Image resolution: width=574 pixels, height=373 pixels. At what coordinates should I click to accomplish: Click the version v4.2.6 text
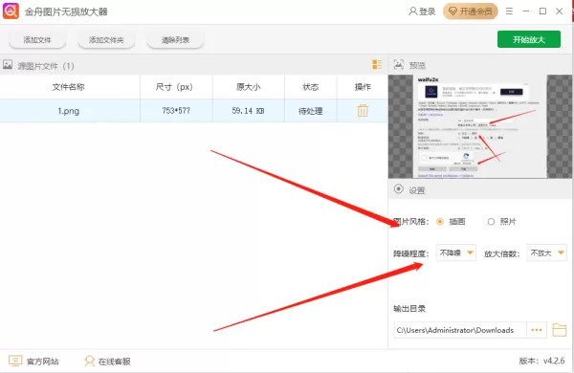coord(541,361)
